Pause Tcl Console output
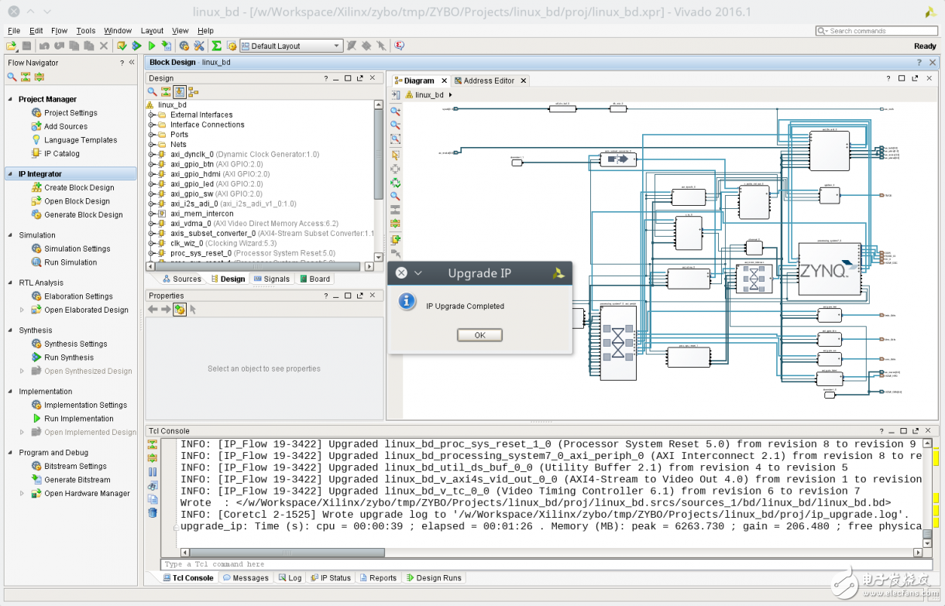 tap(153, 471)
